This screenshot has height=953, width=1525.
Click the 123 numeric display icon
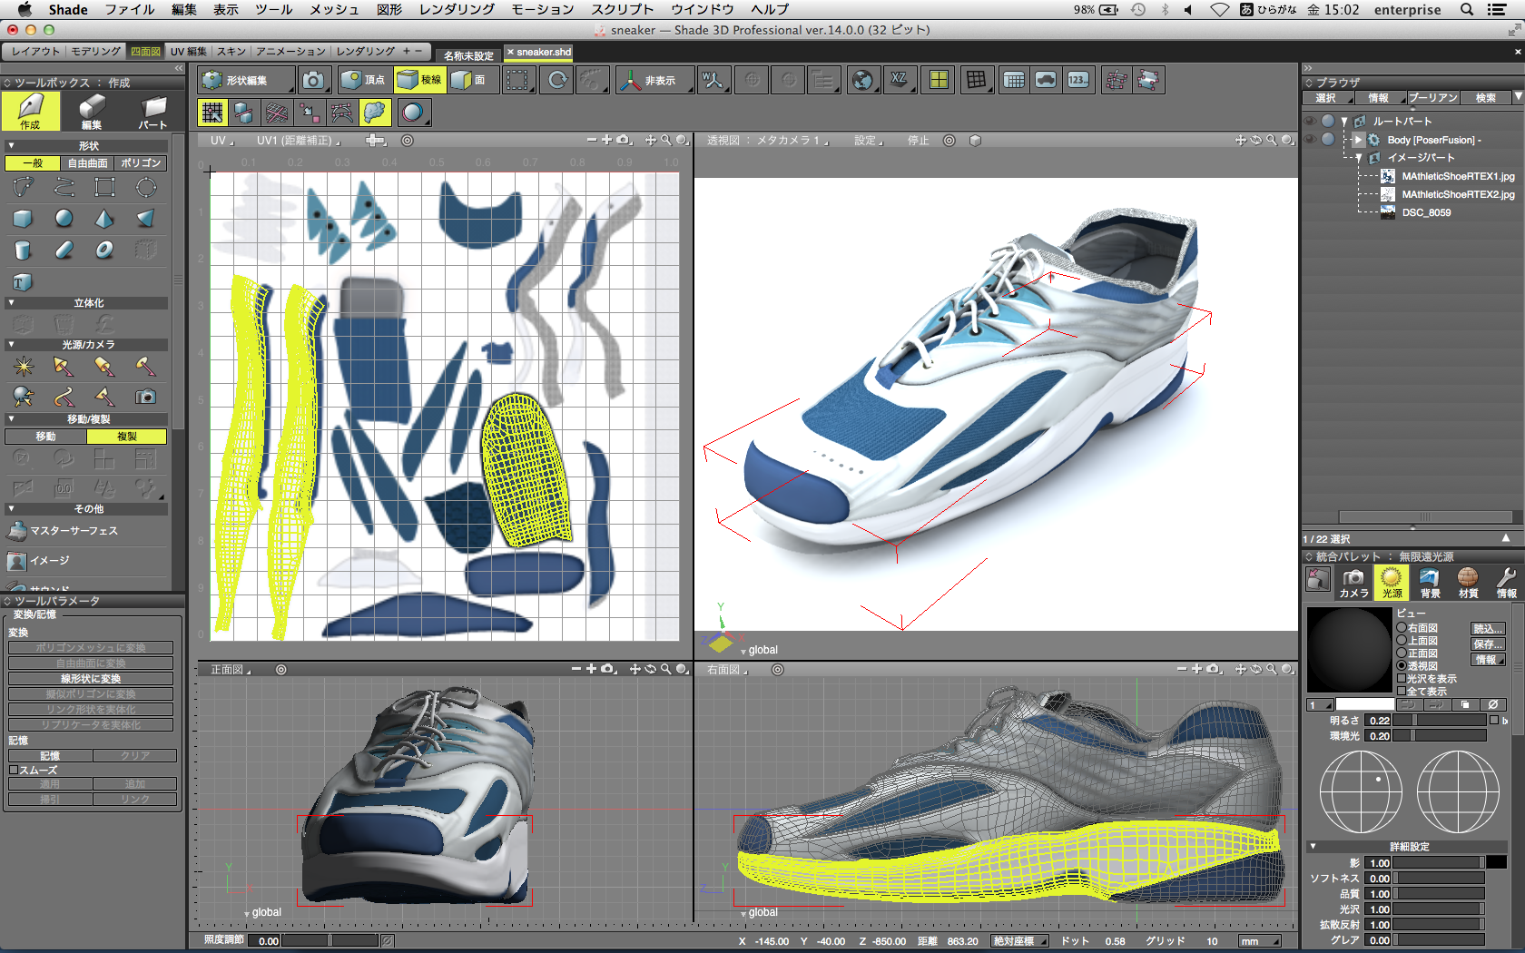click(x=1077, y=81)
